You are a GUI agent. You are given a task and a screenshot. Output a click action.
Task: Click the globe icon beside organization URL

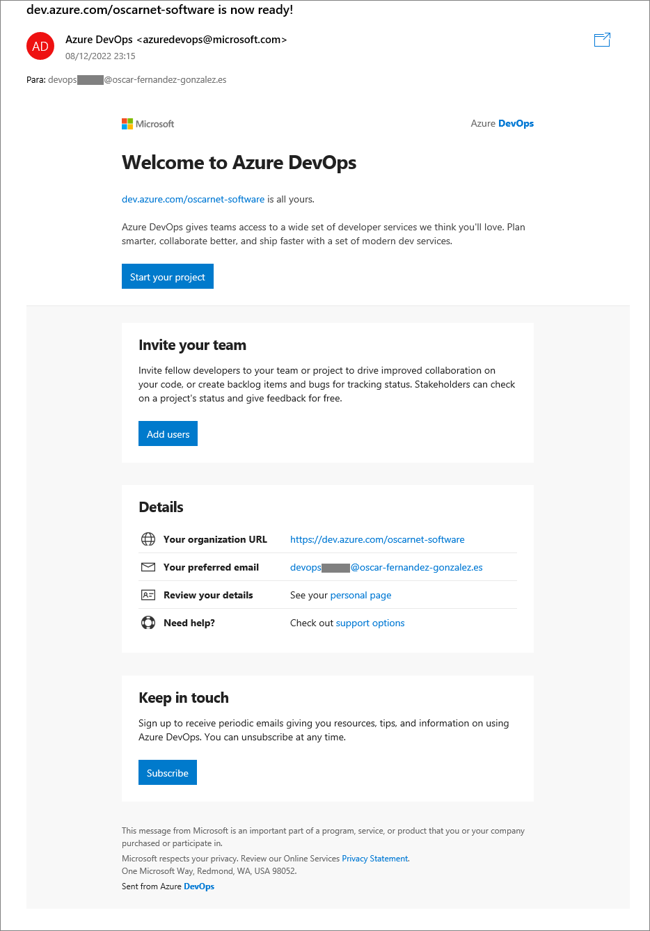click(x=148, y=539)
